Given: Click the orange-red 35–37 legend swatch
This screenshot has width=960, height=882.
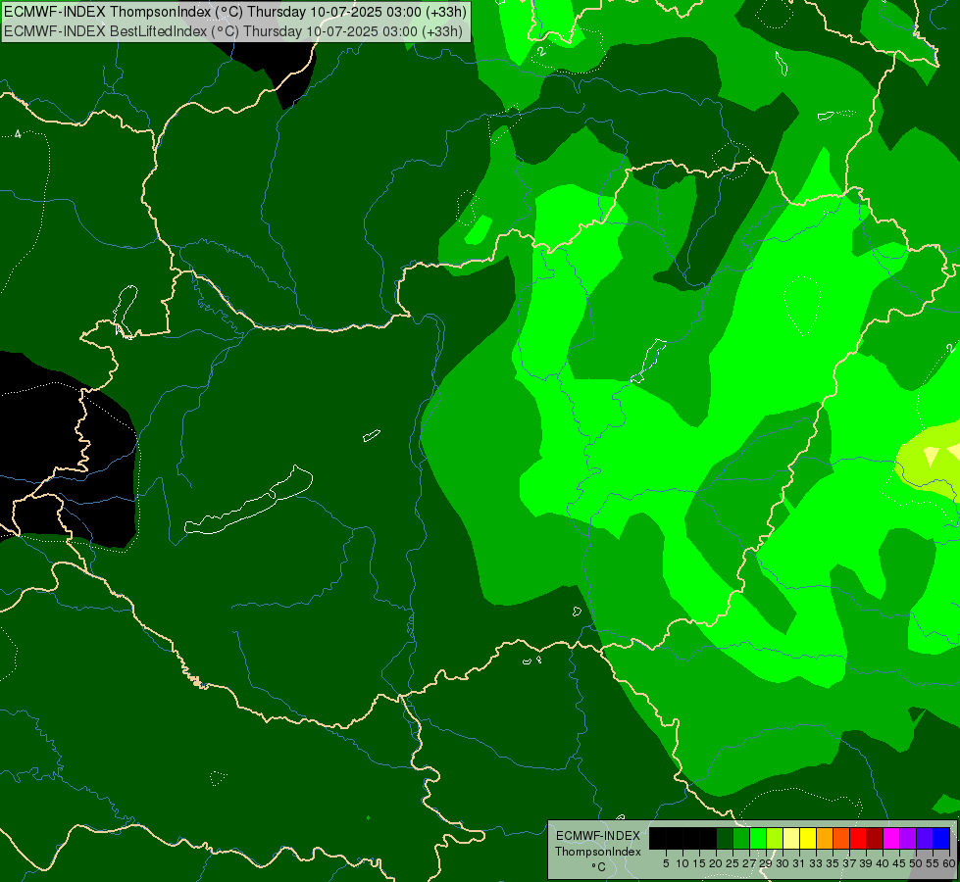Looking at the screenshot, I should click(841, 838).
